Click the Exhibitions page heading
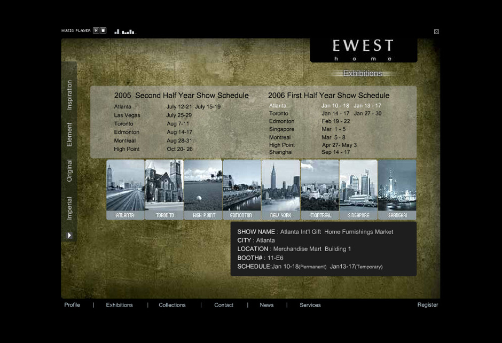502x343 pixels. point(363,73)
